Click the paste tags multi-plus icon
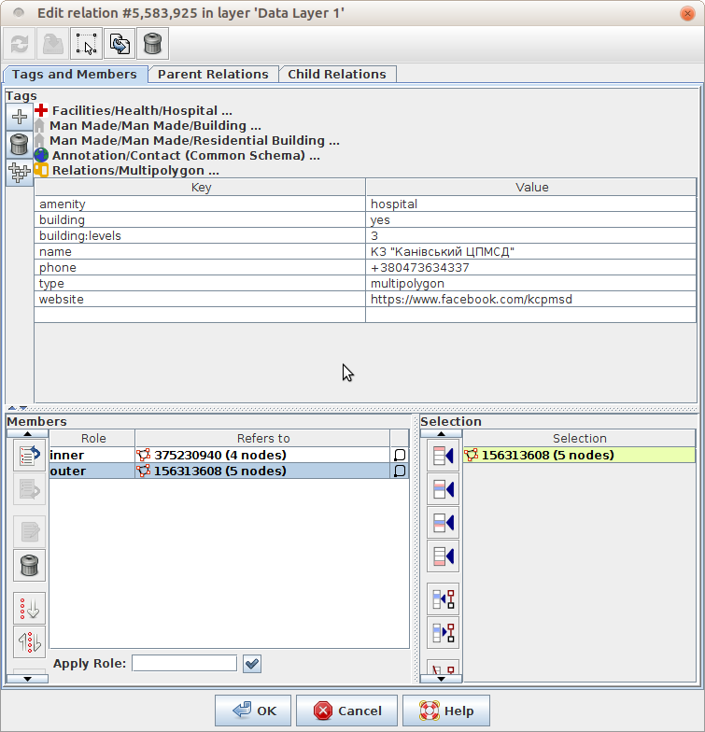Viewport: 705px width, 732px height. [20, 173]
